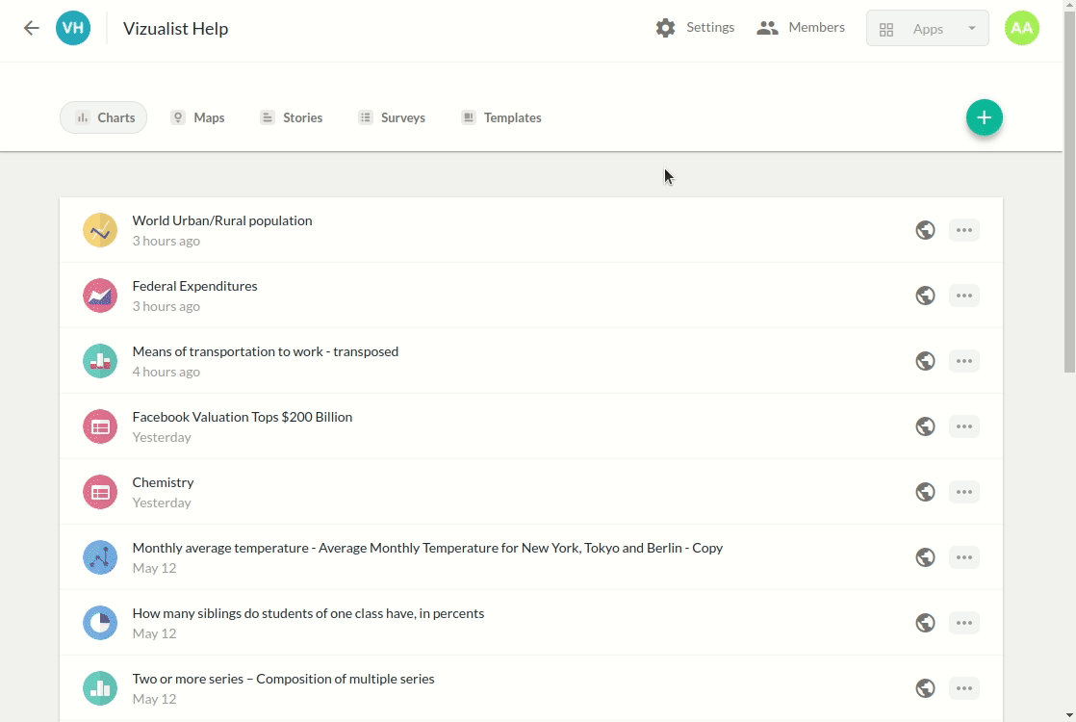Switch to the Stories tab
The height and width of the screenshot is (722, 1076).
291,117
